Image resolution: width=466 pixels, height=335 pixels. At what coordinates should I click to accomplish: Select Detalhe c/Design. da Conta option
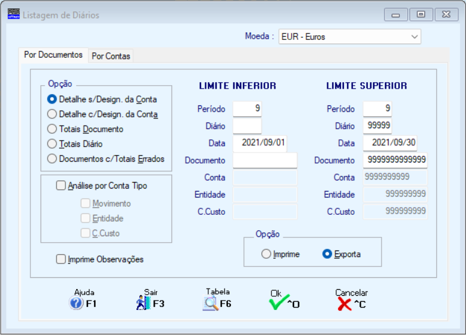tap(52, 114)
